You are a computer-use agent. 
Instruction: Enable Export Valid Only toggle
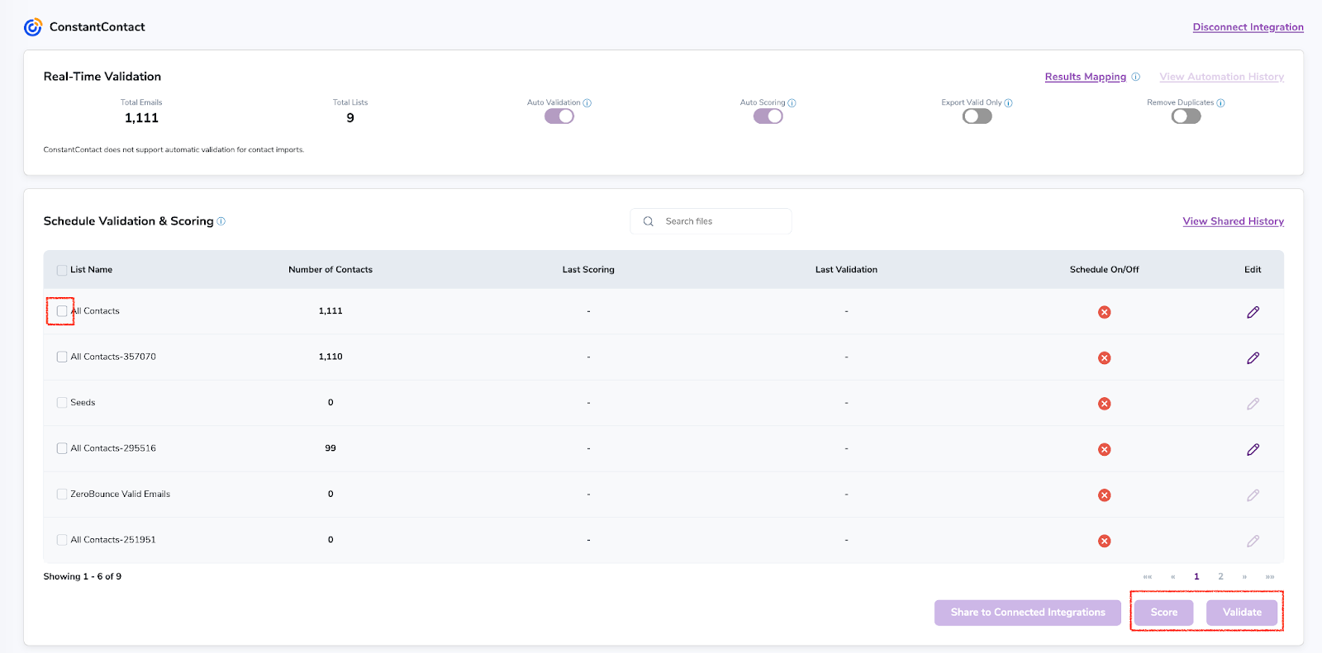point(977,116)
